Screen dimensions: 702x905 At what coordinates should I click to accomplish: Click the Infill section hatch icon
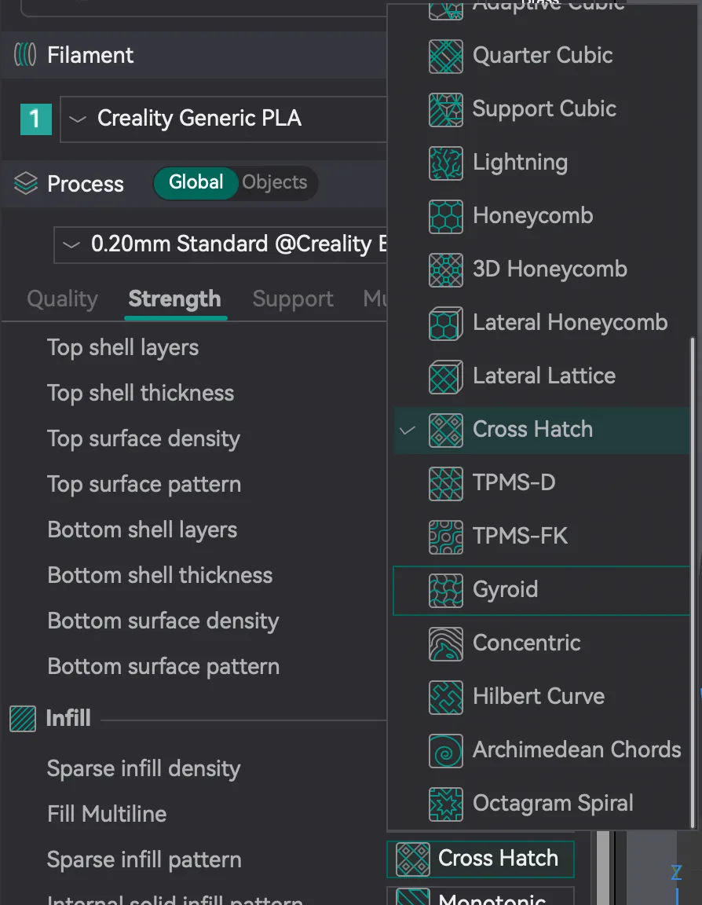click(x=23, y=719)
